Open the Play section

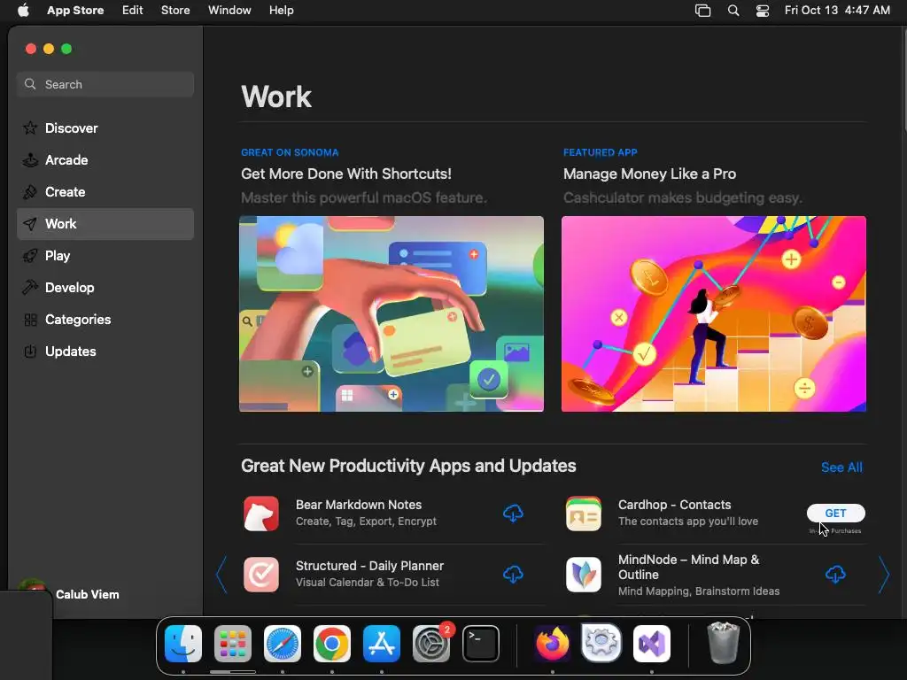coord(105,256)
